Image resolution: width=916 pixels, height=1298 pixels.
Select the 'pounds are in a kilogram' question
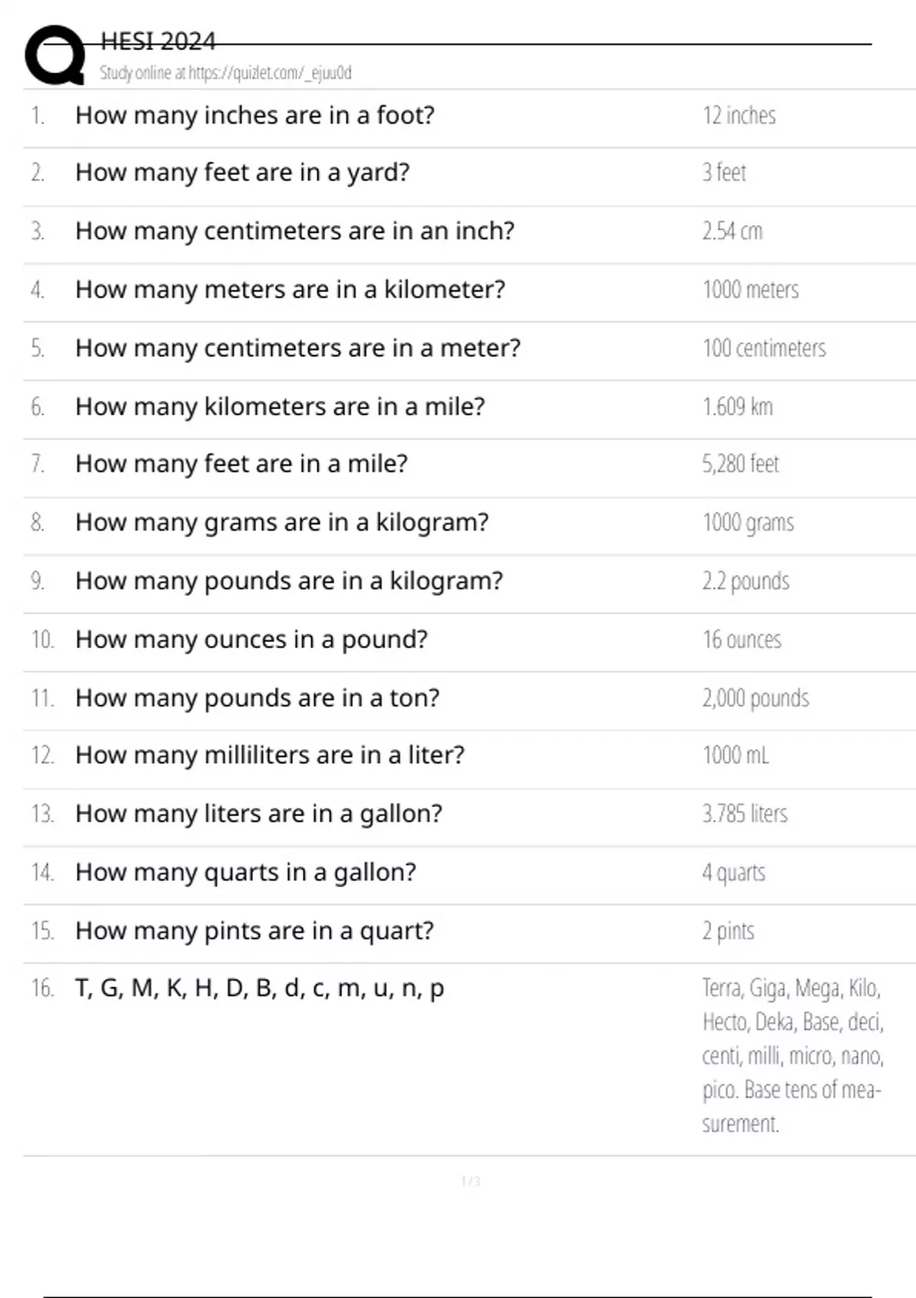click(x=289, y=581)
